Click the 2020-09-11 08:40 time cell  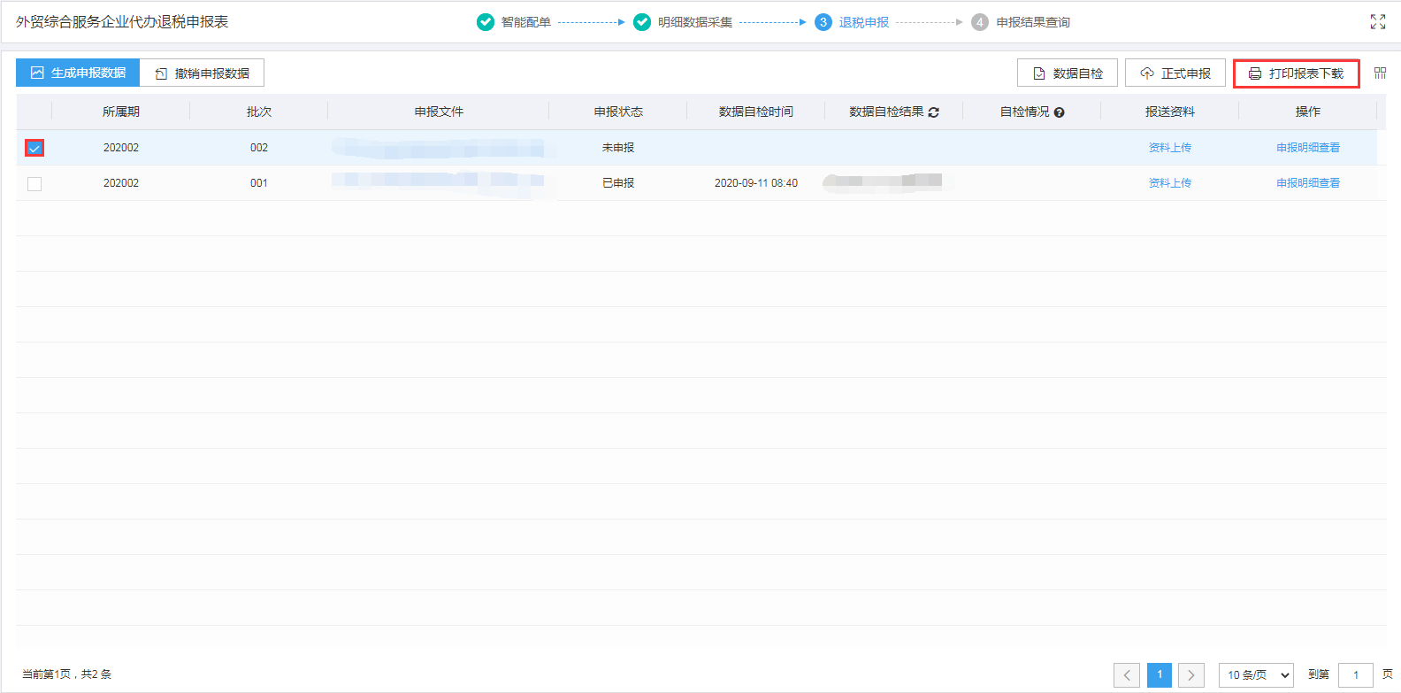756,183
